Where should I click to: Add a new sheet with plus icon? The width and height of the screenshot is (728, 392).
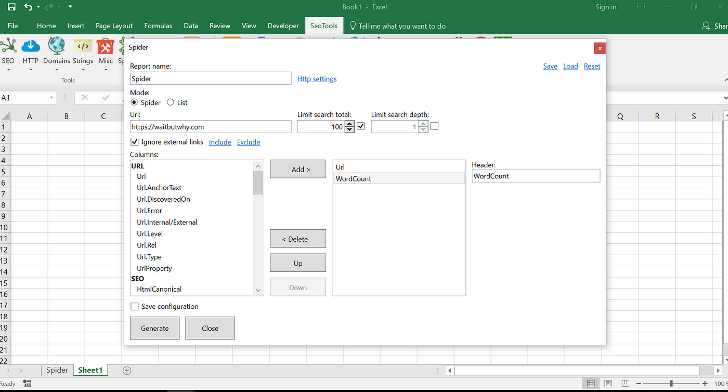click(x=126, y=370)
